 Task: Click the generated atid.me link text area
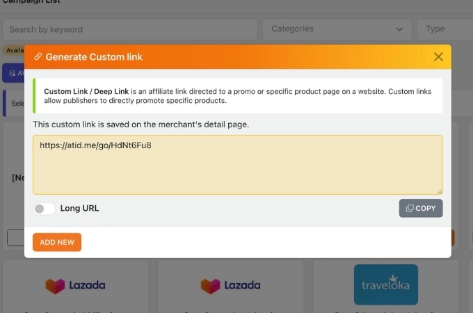[x=237, y=164]
